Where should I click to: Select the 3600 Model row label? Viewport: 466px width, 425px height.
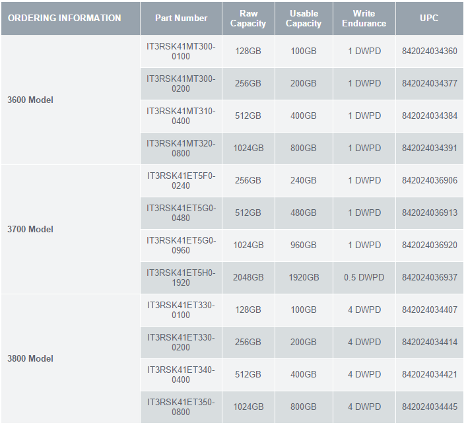pos(30,100)
